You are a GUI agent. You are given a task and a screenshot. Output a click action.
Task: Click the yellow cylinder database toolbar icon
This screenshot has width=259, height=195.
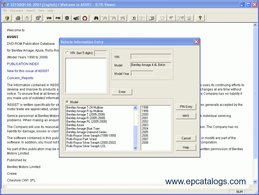click(7, 18)
